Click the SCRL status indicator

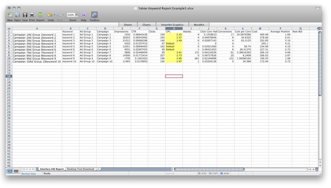(x=202, y=174)
